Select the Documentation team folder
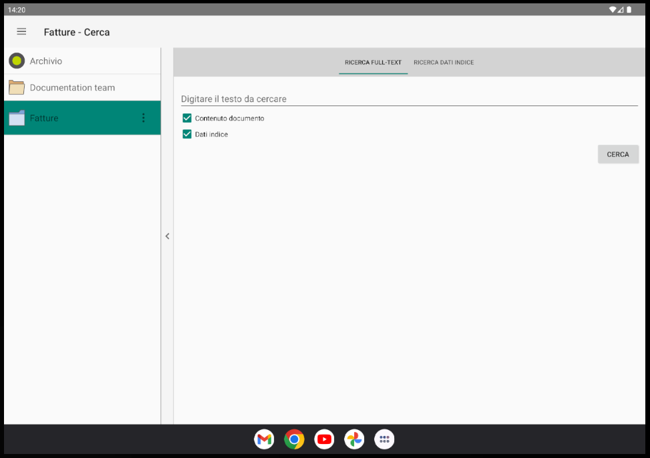Screen dimensions: 650x458 (x=71, y=87)
